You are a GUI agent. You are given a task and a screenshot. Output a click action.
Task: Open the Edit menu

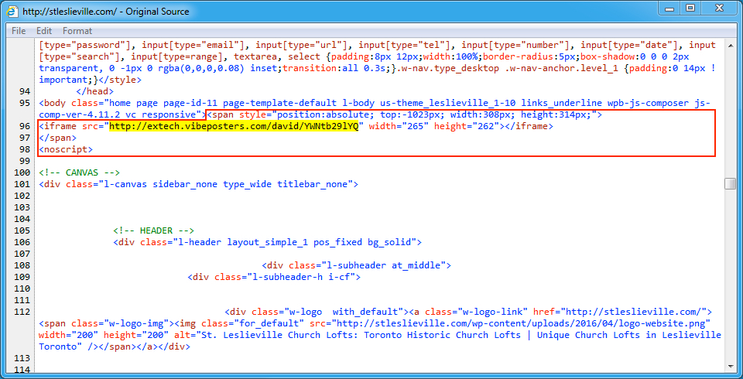(44, 31)
